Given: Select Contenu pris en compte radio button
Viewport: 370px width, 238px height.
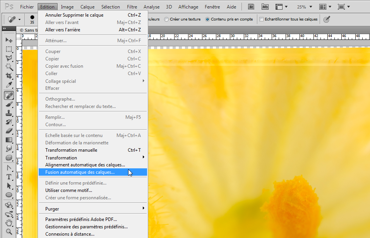Looking at the screenshot, I should 229,19.
